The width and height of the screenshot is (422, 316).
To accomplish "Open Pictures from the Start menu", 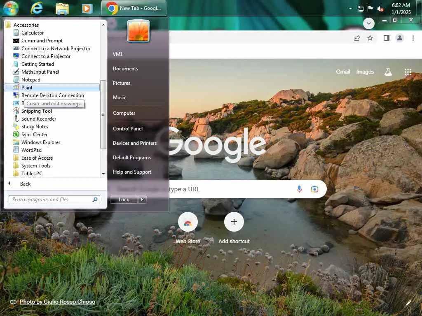I will click(x=122, y=83).
